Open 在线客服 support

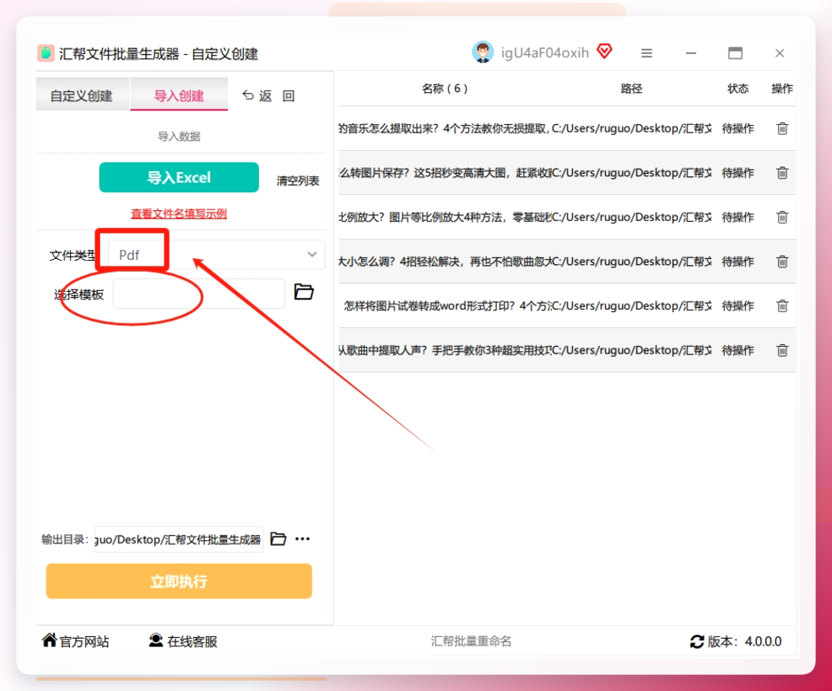183,641
